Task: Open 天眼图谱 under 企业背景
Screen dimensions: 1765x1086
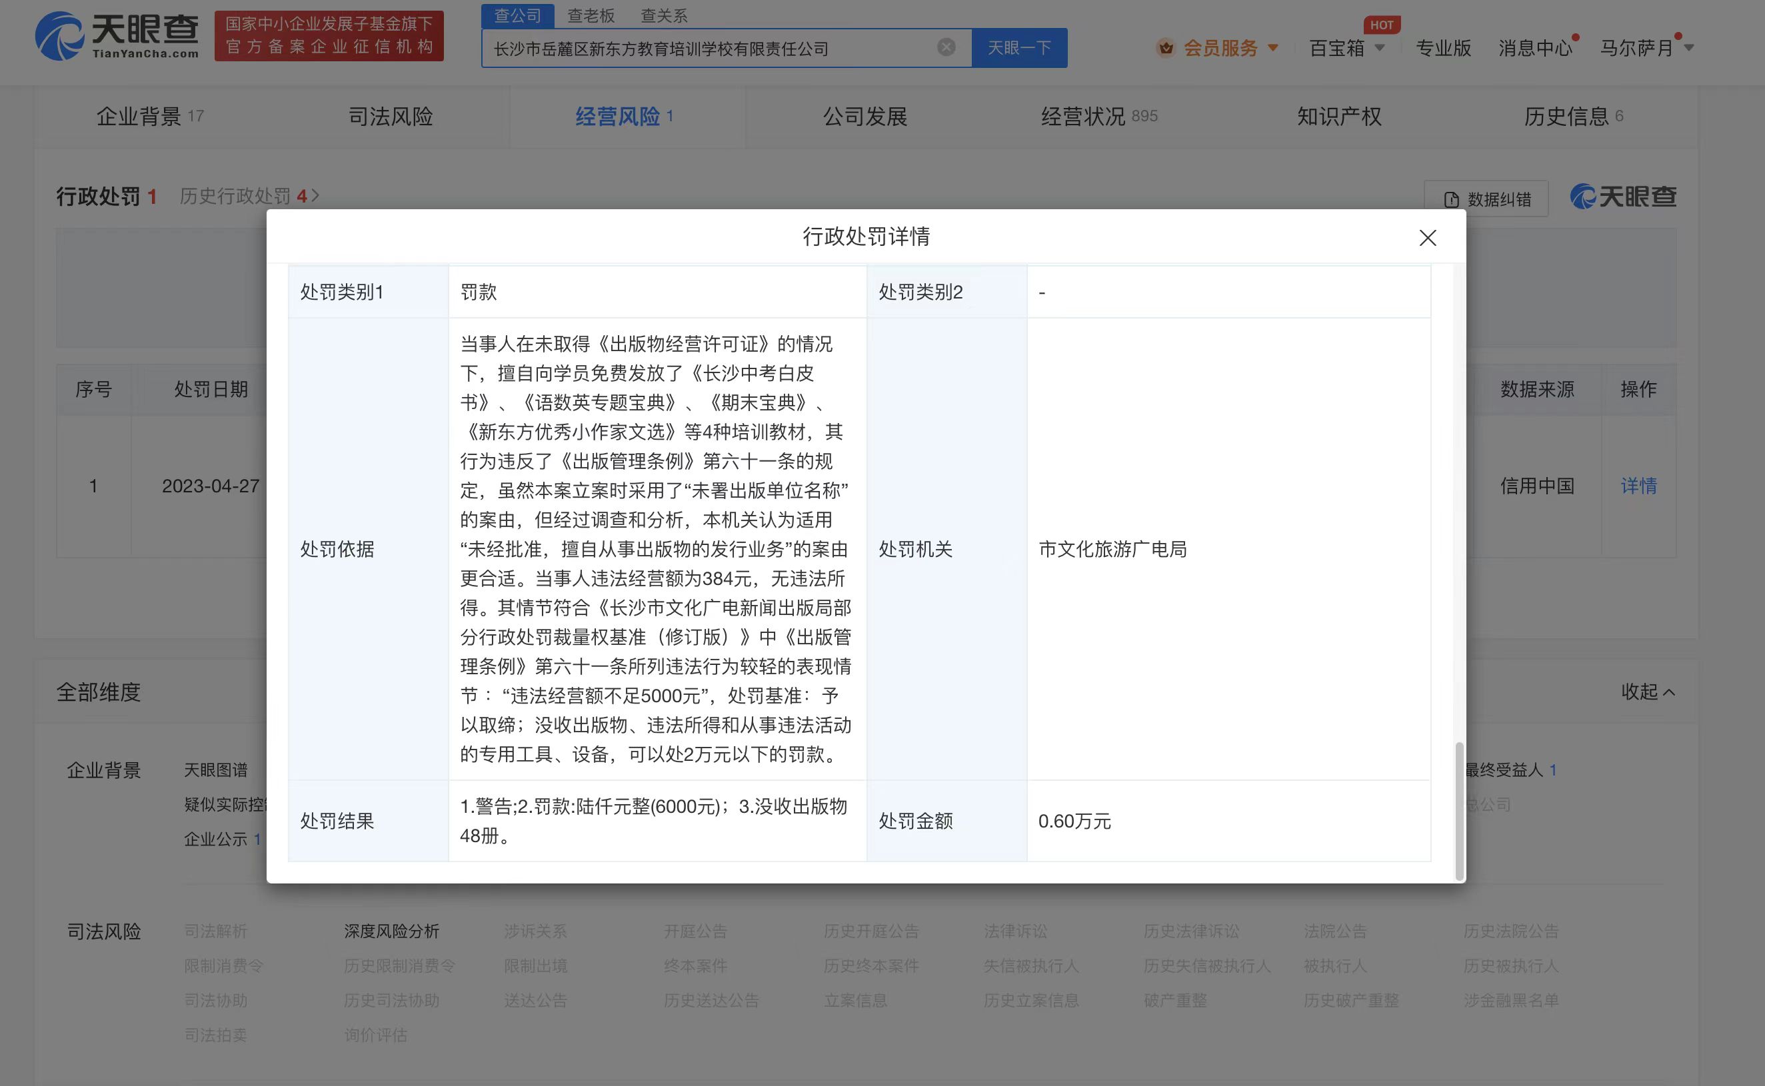Action: pyautogui.click(x=215, y=770)
